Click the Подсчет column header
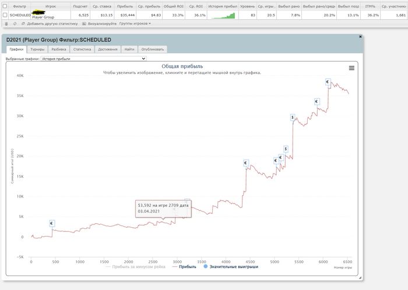This screenshot has height=290, width=408. pyautogui.click(x=80, y=6)
